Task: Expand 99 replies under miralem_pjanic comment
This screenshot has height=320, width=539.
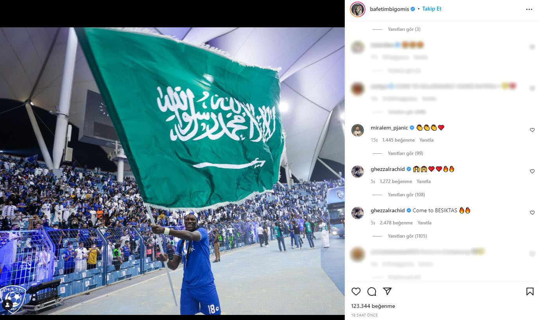Action: [x=405, y=153]
